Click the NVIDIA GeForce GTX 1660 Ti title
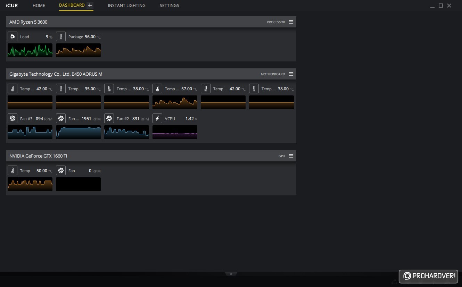This screenshot has width=462, height=287. (38, 156)
